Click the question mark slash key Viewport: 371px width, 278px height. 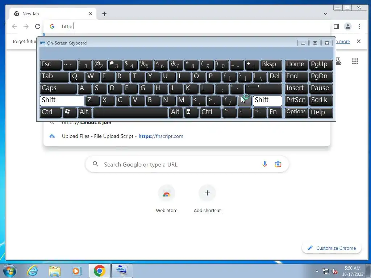[x=229, y=101]
